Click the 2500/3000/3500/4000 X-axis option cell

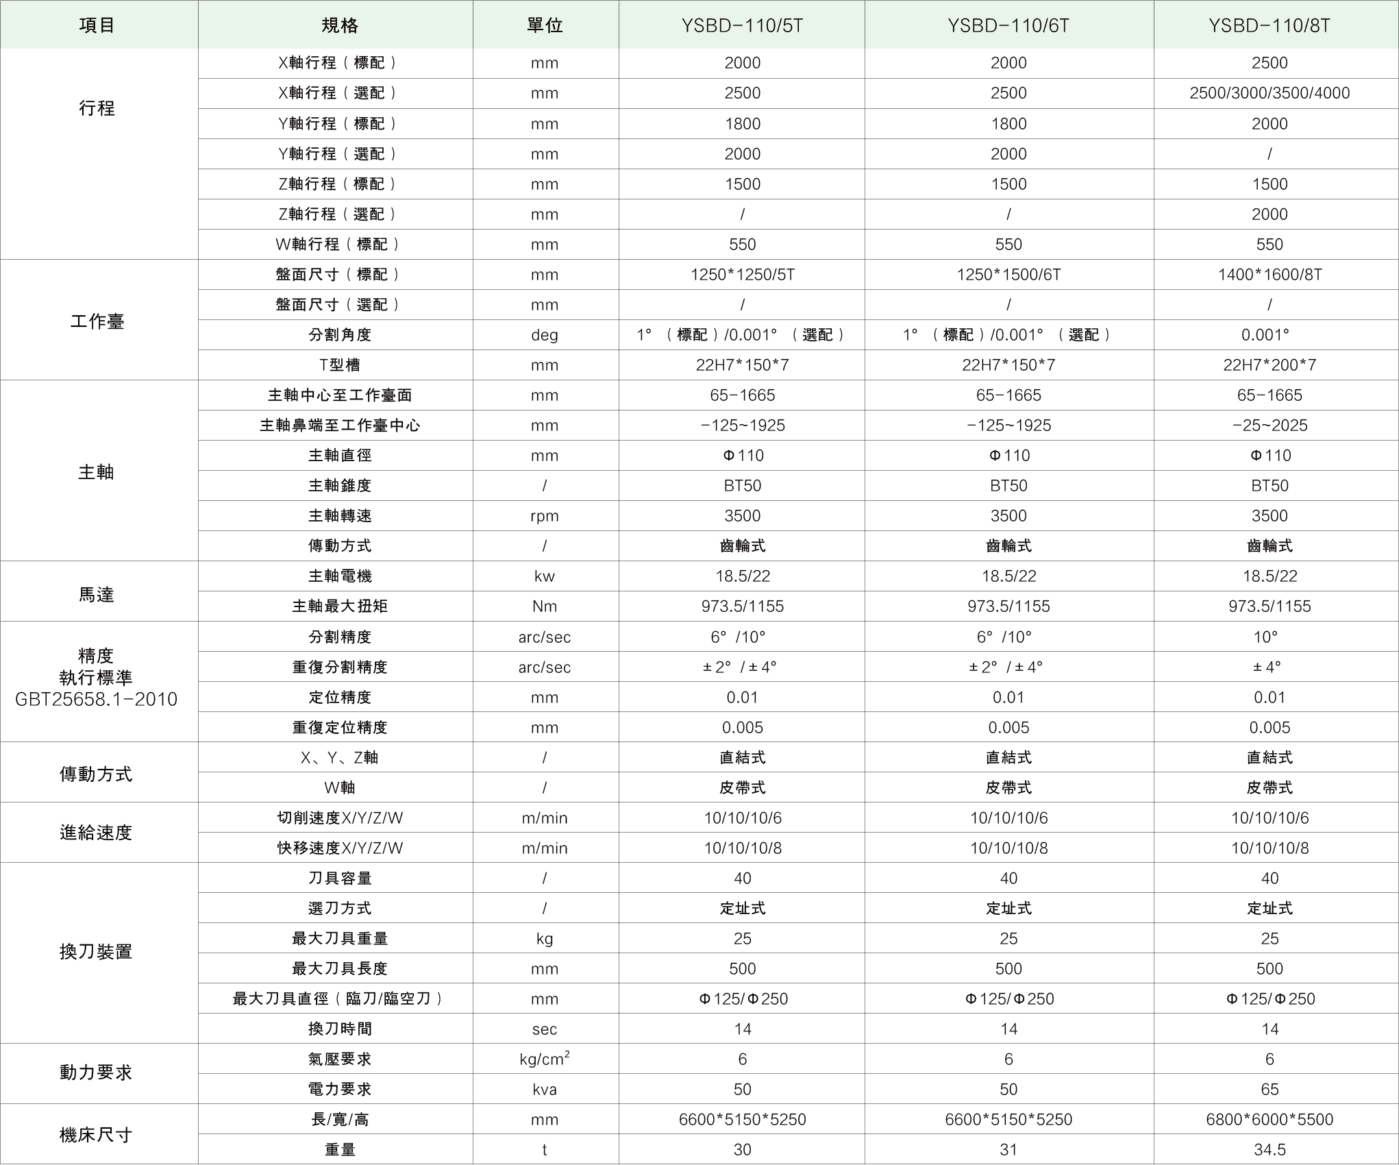coord(1269,93)
